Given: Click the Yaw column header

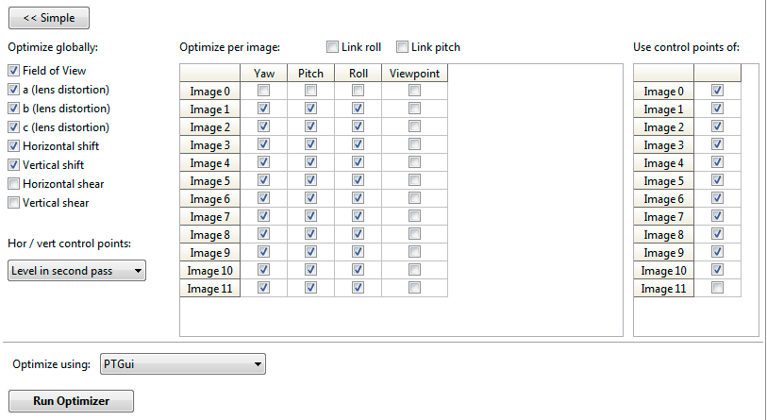Looking at the screenshot, I should click(x=264, y=73).
